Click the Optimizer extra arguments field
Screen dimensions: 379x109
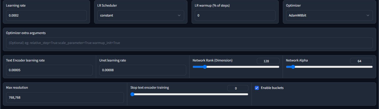click(x=189, y=43)
